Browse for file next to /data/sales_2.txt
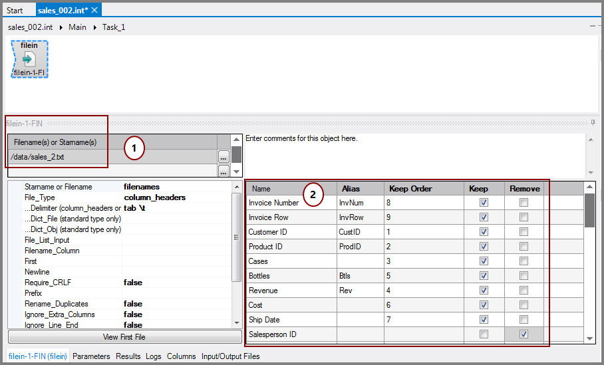 coord(224,157)
